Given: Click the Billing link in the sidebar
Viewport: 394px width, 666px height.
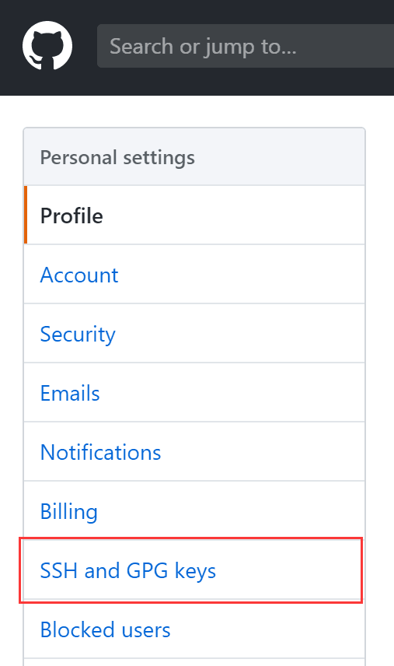Looking at the screenshot, I should tap(194, 510).
